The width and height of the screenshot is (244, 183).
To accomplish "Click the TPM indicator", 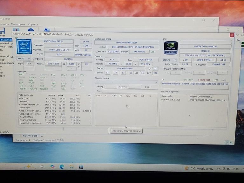I will [215, 80].
